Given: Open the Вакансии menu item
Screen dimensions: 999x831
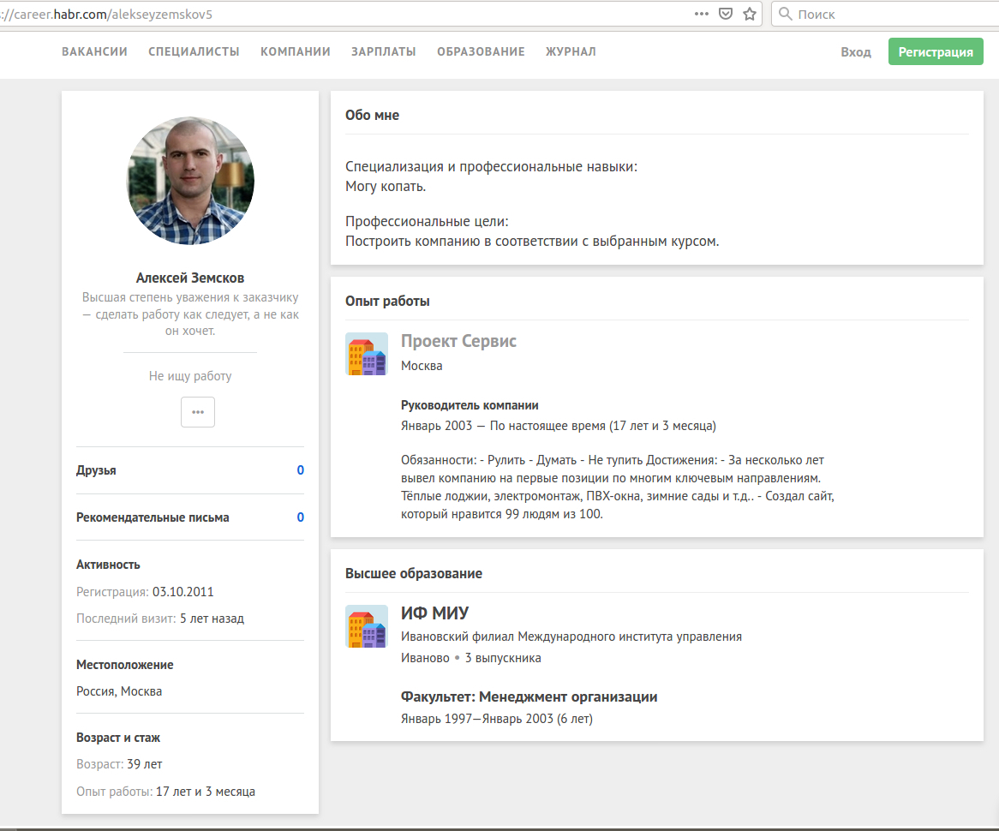Looking at the screenshot, I should pyautogui.click(x=94, y=51).
